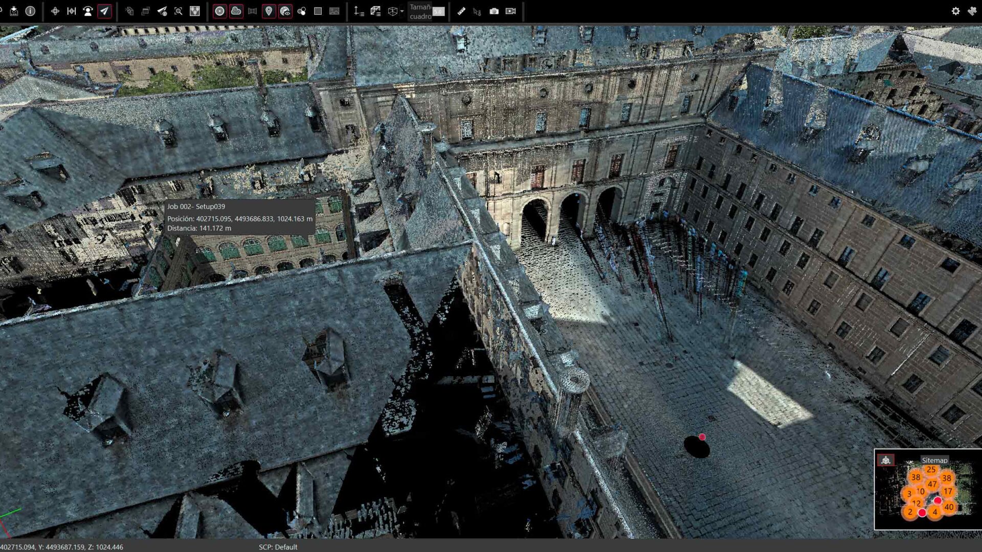Select the walk-mode person icon
Image resolution: width=982 pixels, height=552 pixels.
click(87, 11)
